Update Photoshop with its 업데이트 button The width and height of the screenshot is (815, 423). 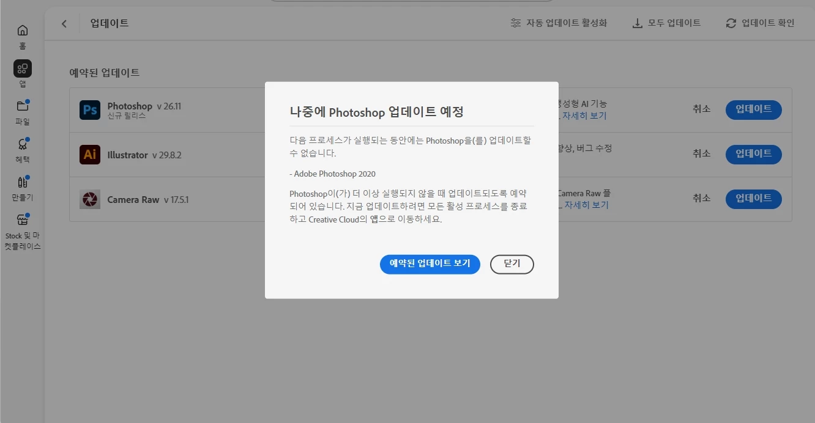coord(754,110)
